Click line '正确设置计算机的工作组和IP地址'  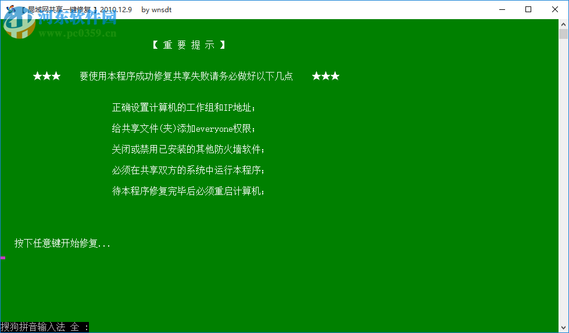pyautogui.click(x=184, y=108)
